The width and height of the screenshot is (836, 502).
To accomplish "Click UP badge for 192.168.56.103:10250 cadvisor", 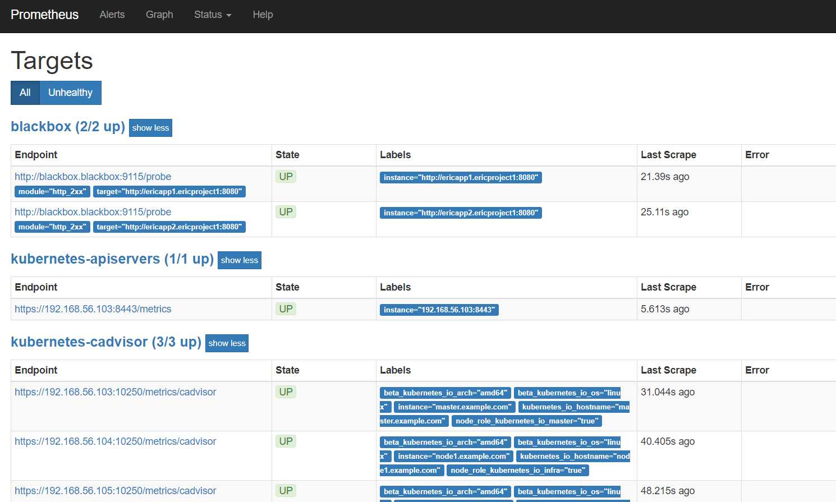I will tap(286, 392).
